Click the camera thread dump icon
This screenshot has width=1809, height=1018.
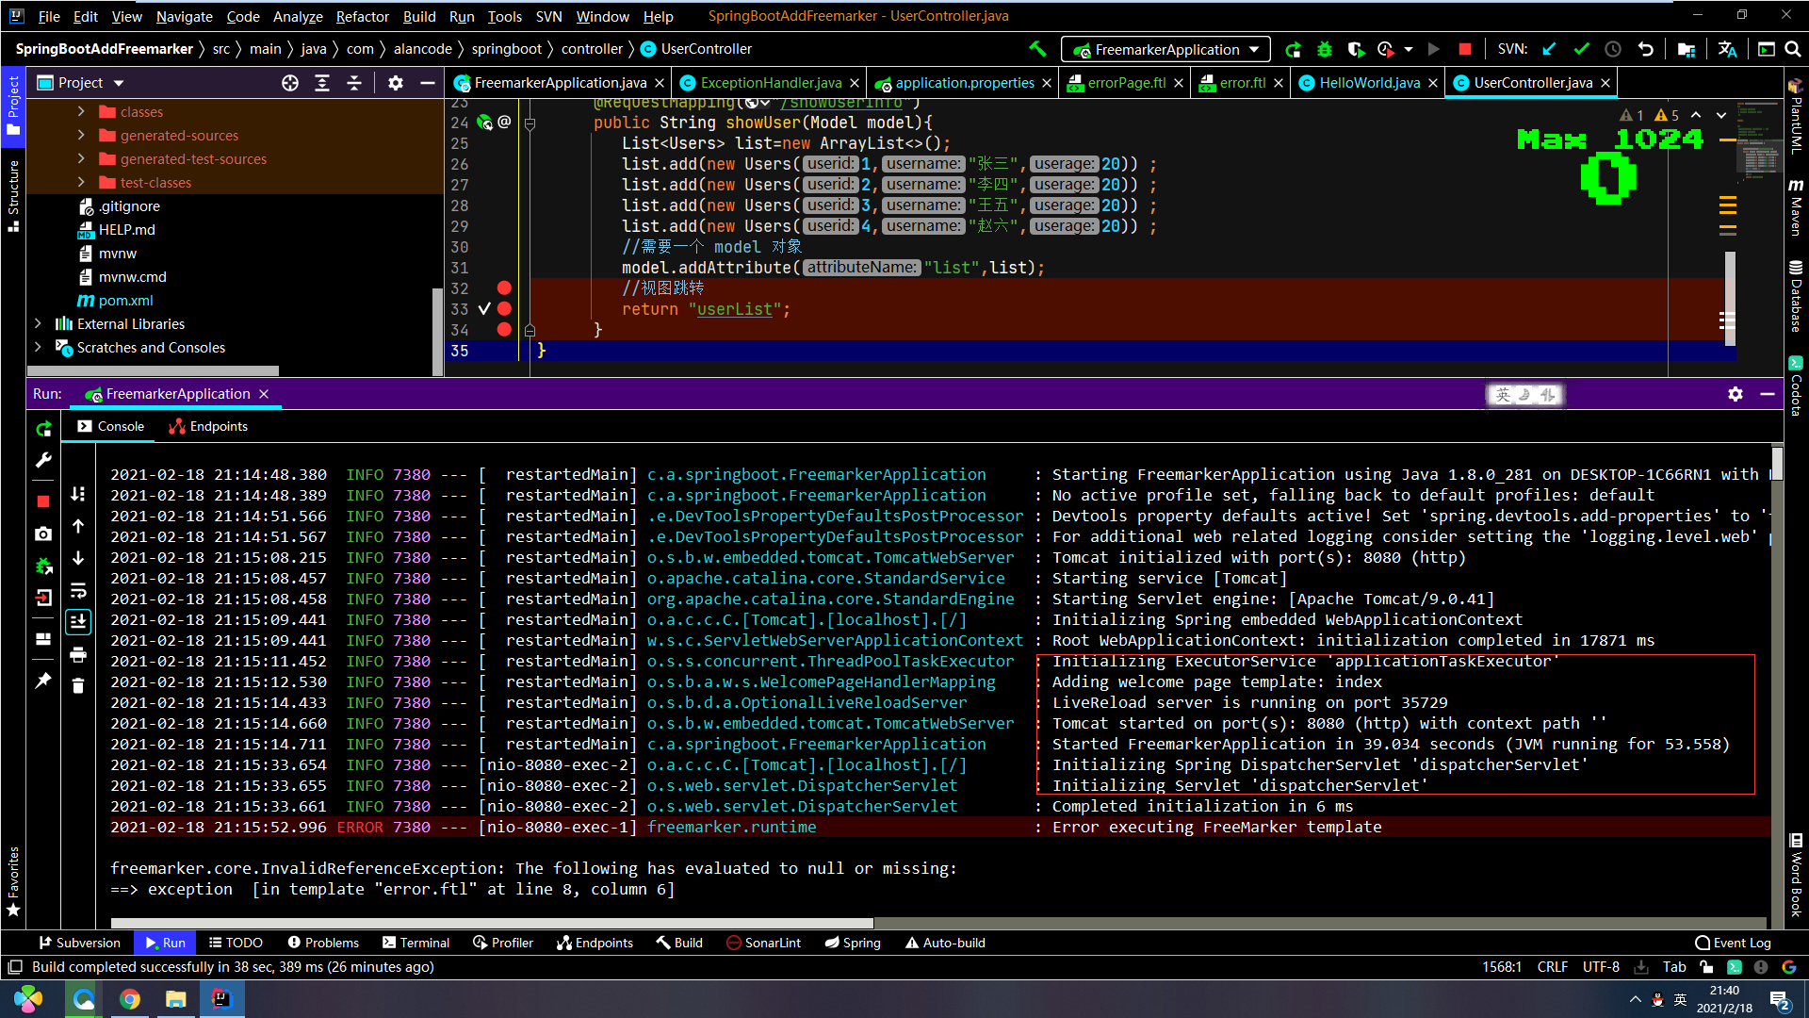(x=43, y=534)
